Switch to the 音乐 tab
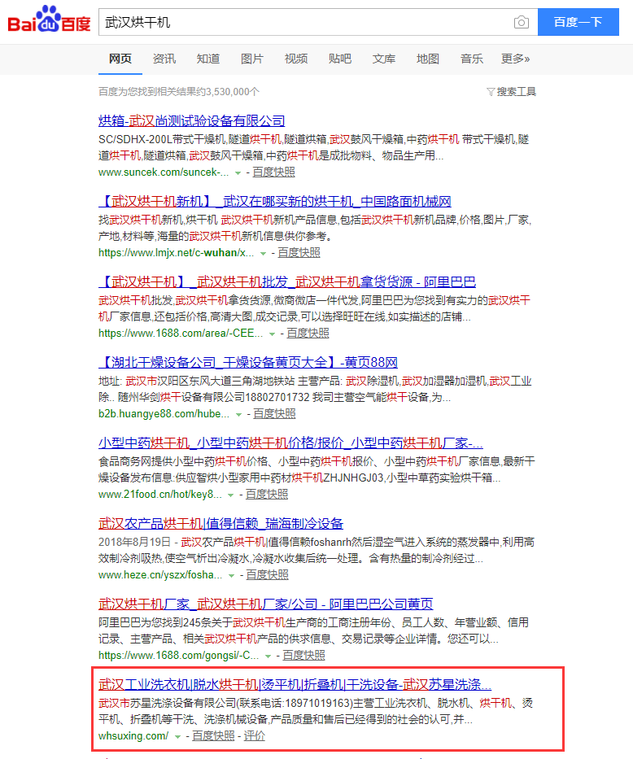633x759 pixels. [x=472, y=59]
